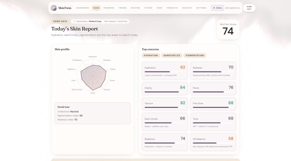Click 'Undertone: Neutral' in Facial tone
291x161 pixels.
68,112
